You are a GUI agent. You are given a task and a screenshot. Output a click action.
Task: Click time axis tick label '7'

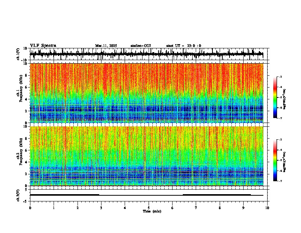click(x=196, y=208)
